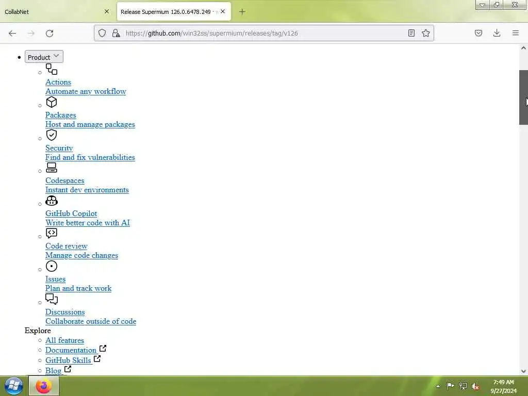The image size is (528, 396).
Task: Click the Packages cube icon
Action: 52,102
